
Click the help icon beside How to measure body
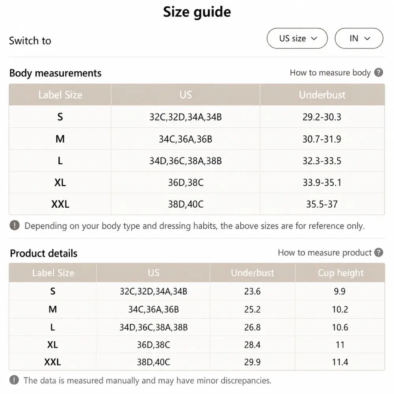coord(378,72)
